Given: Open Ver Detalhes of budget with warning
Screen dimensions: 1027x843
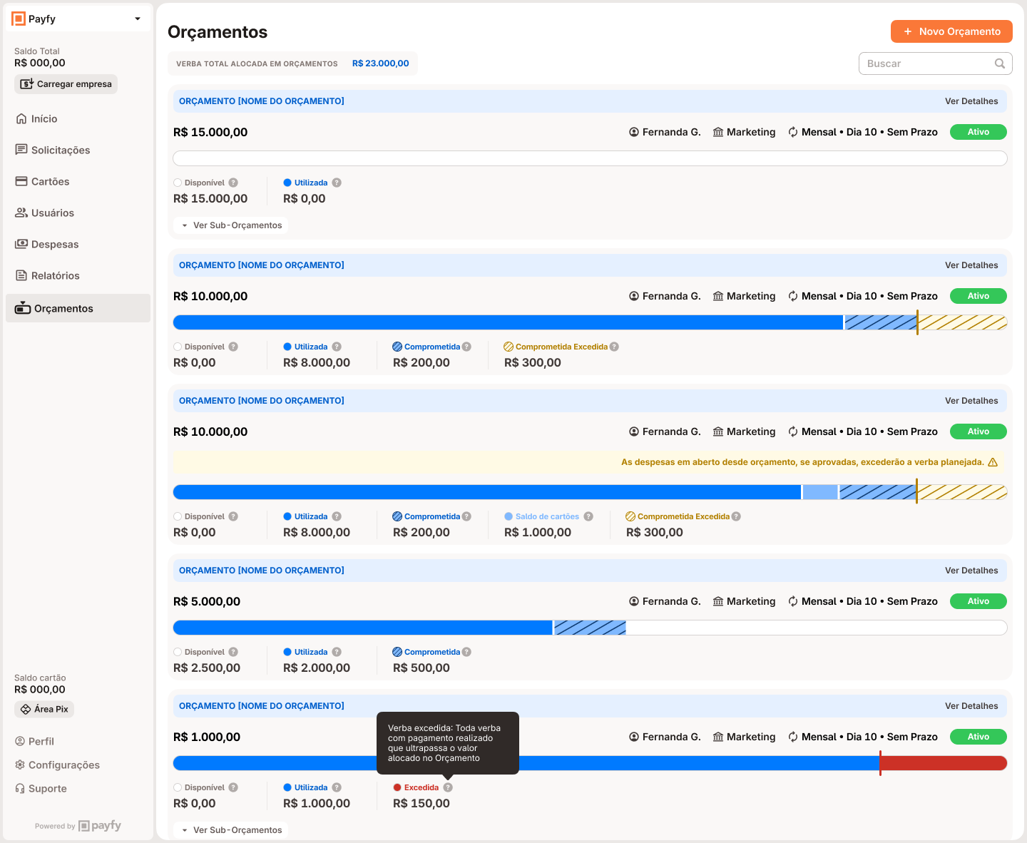Looking at the screenshot, I should tap(971, 401).
